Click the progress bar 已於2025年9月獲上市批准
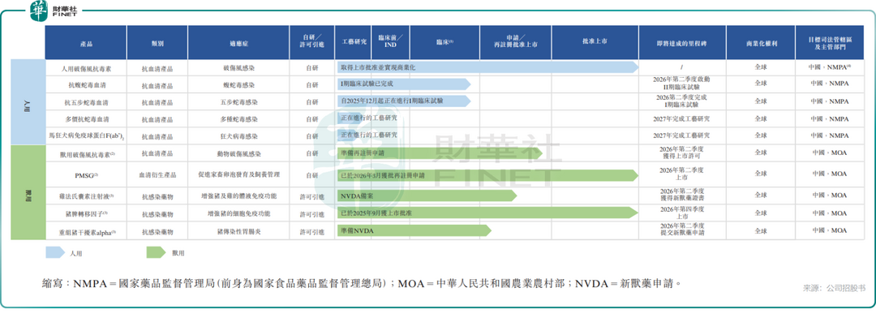The image size is (876, 318). (487, 213)
